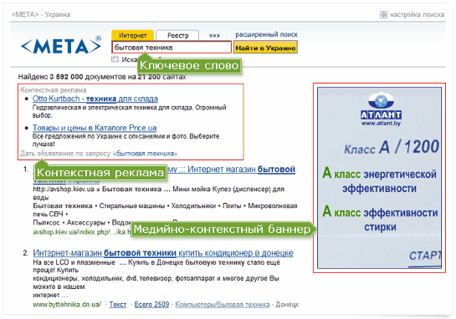
Task: Click the META logo
Action: tap(61, 46)
